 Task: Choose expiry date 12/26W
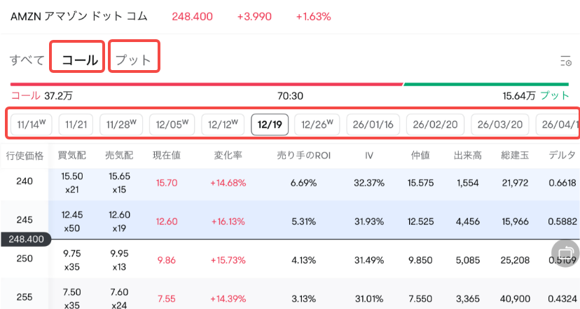[x=317, y=125]
